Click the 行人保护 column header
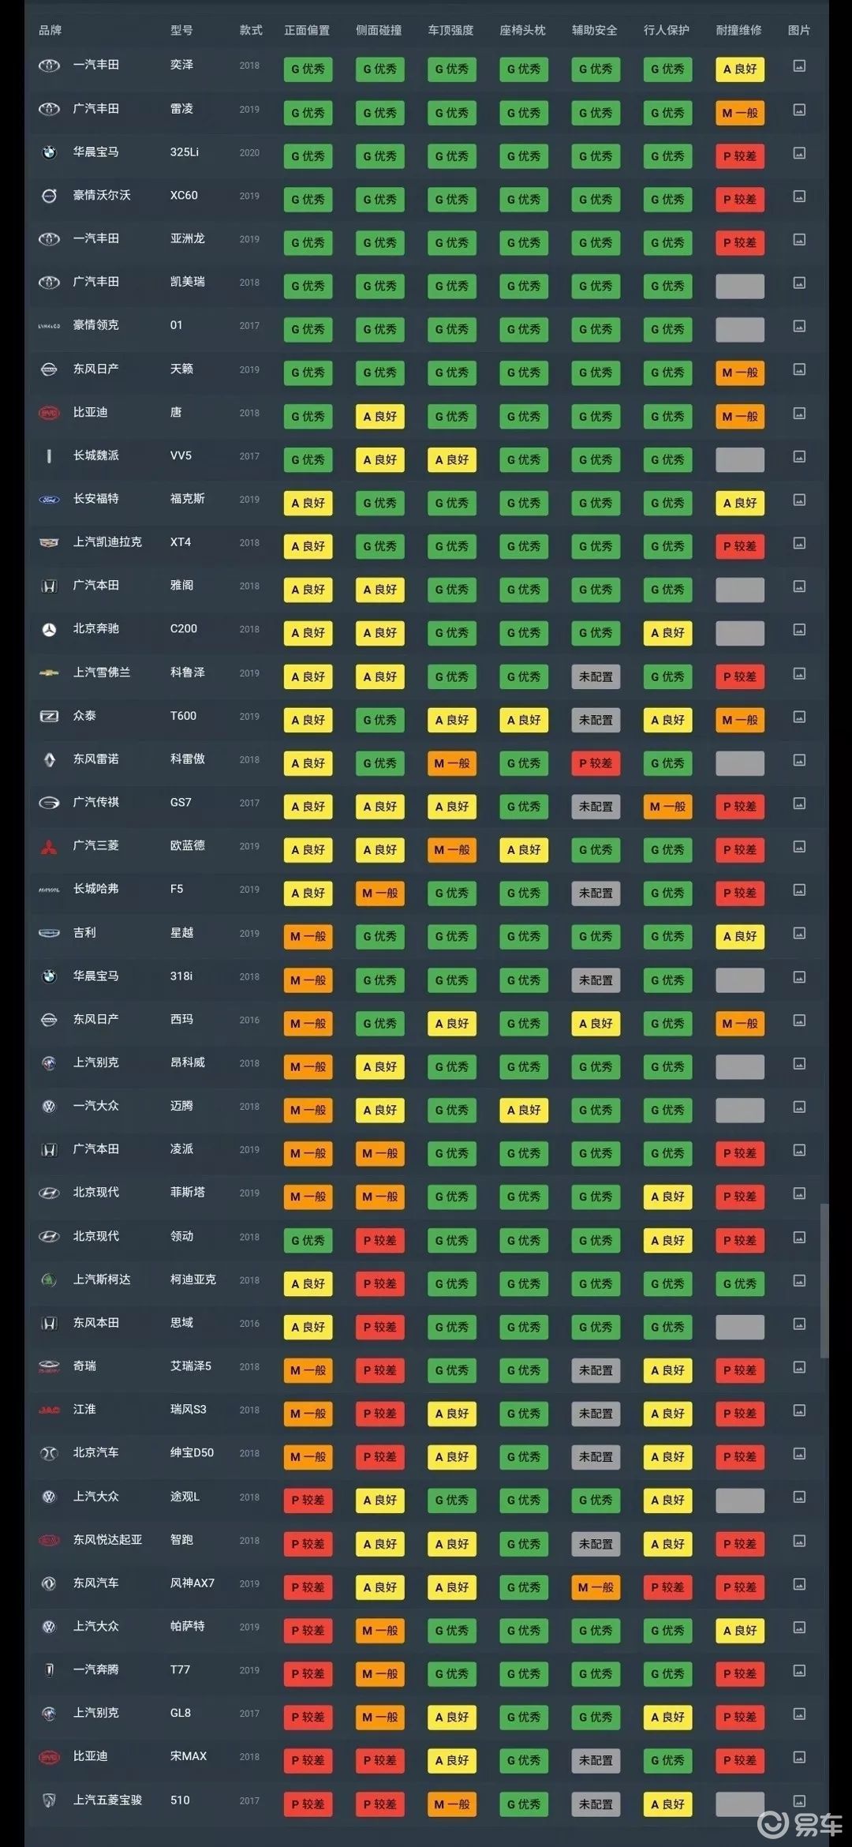This screenshot has width=852, height=1847. coord(667,30)
